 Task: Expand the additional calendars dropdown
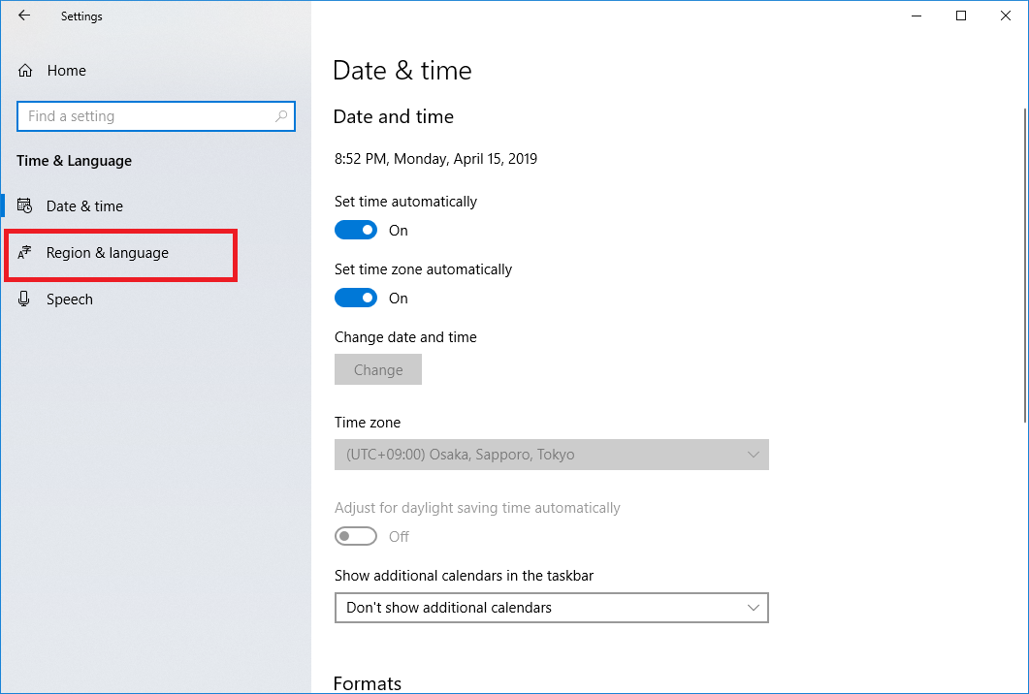551,608
